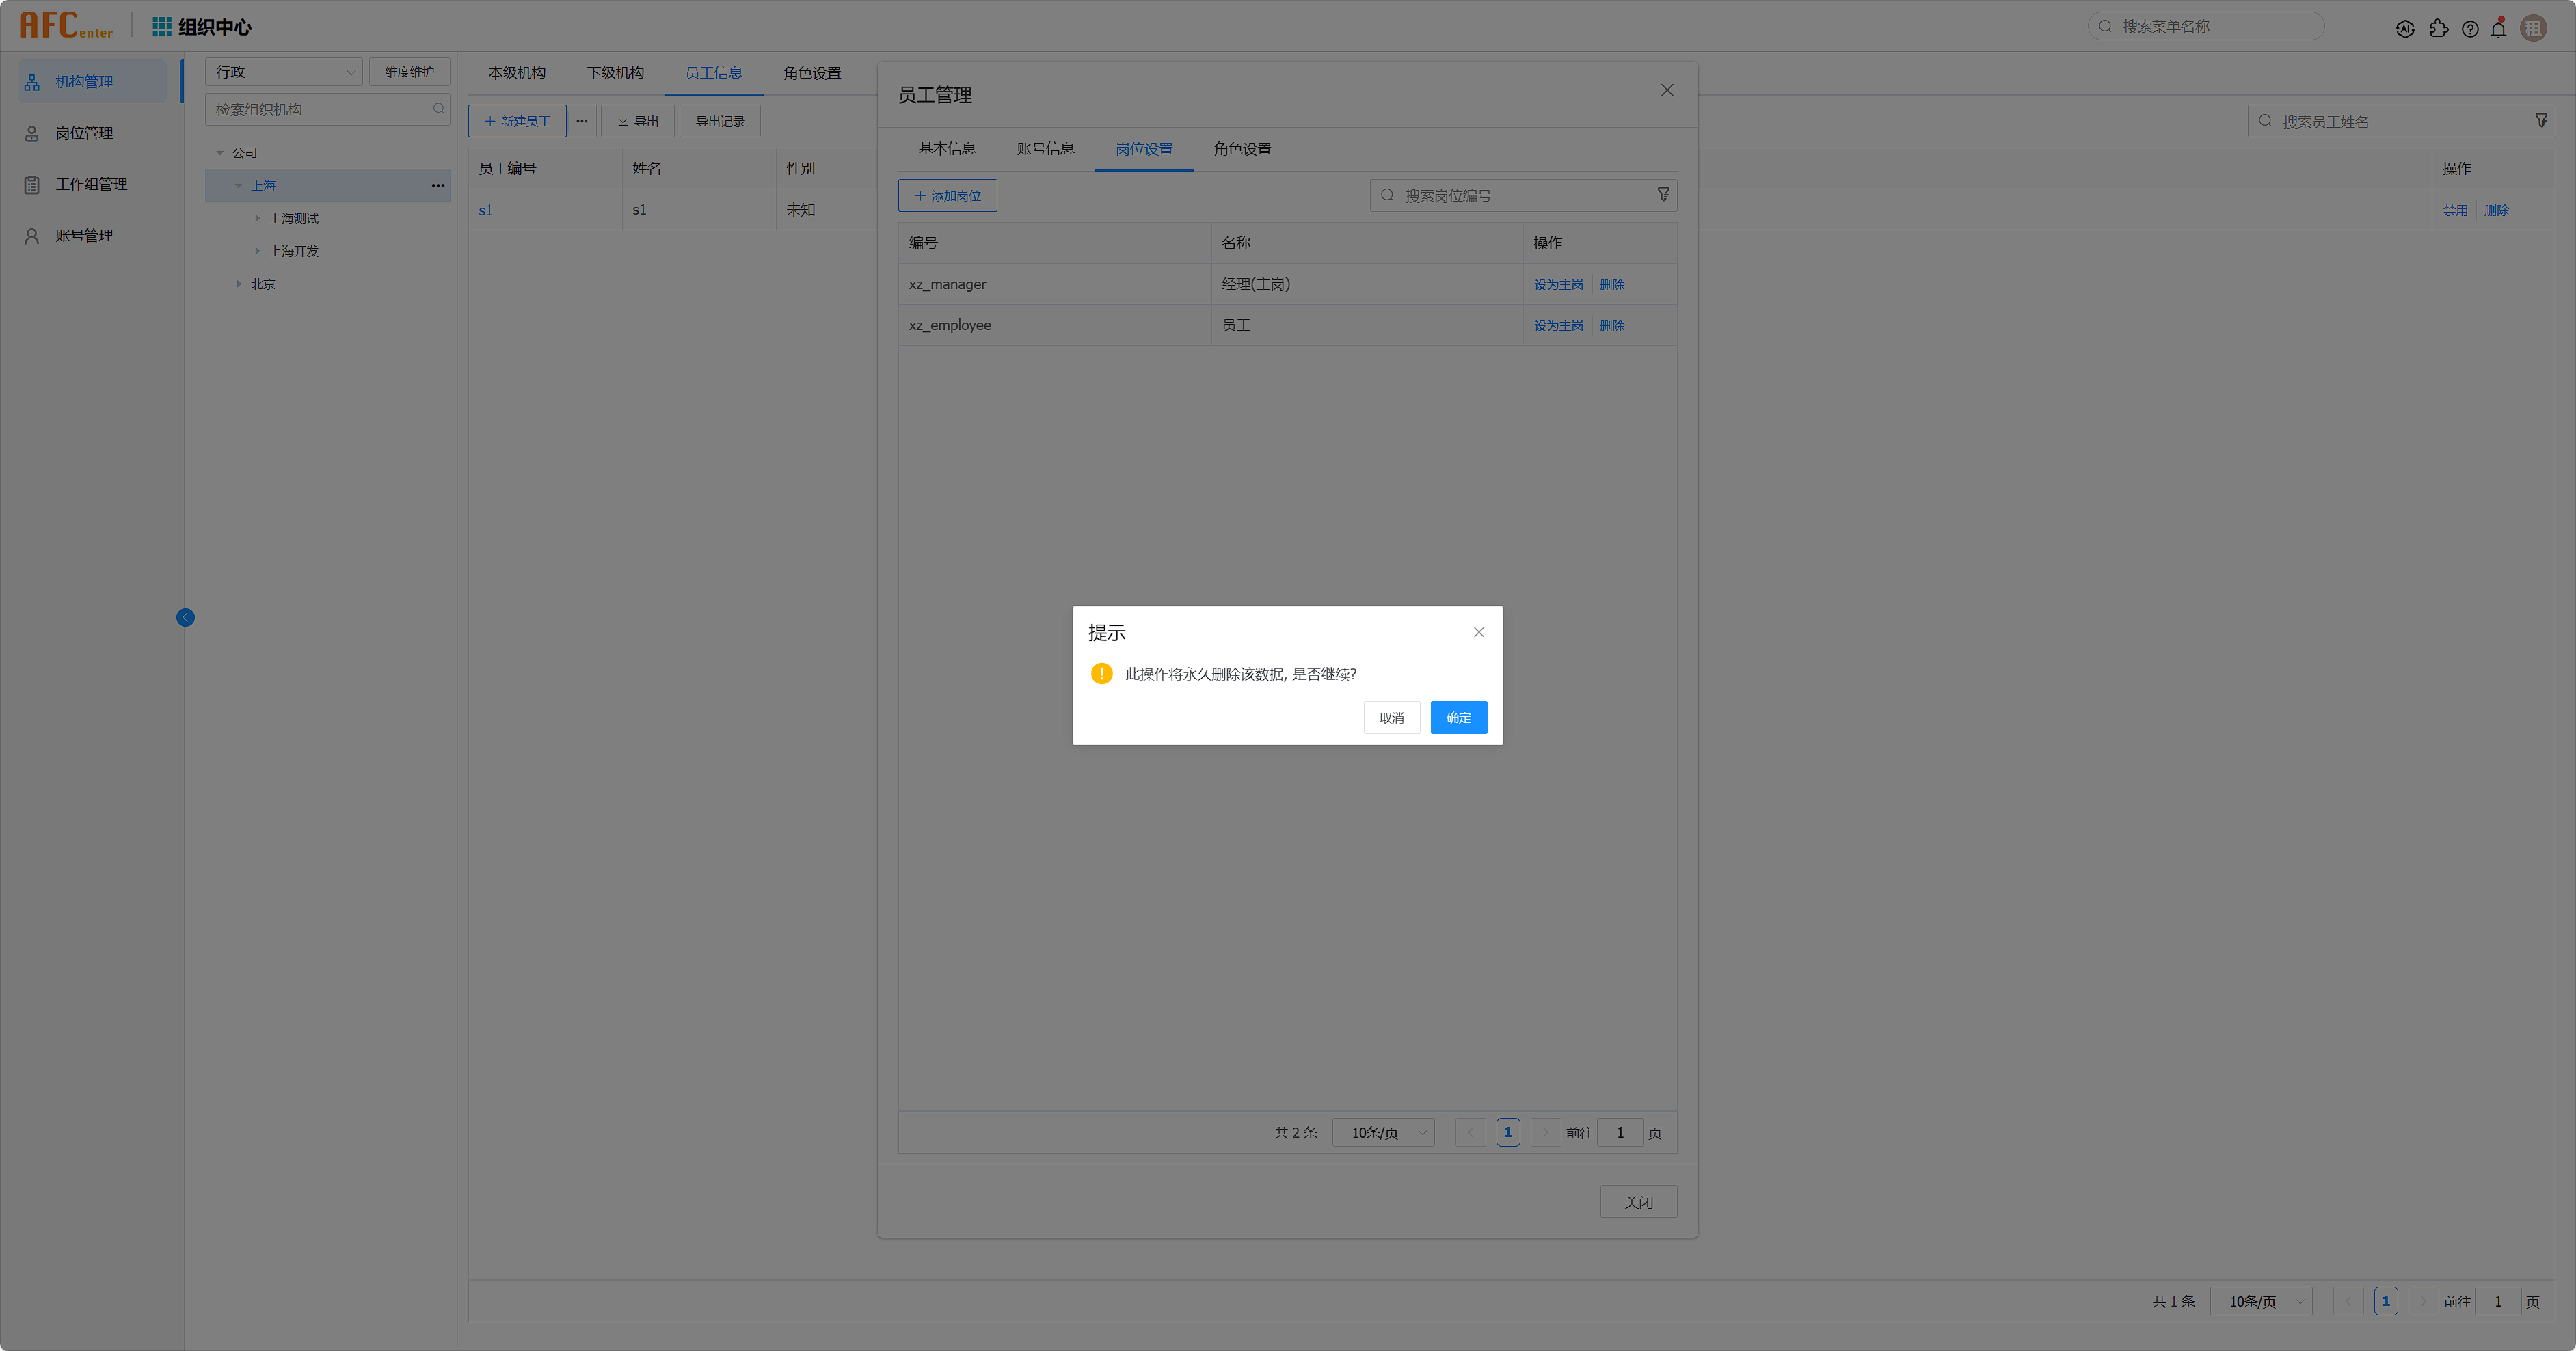Open more options dots on 上海 node

438,185
